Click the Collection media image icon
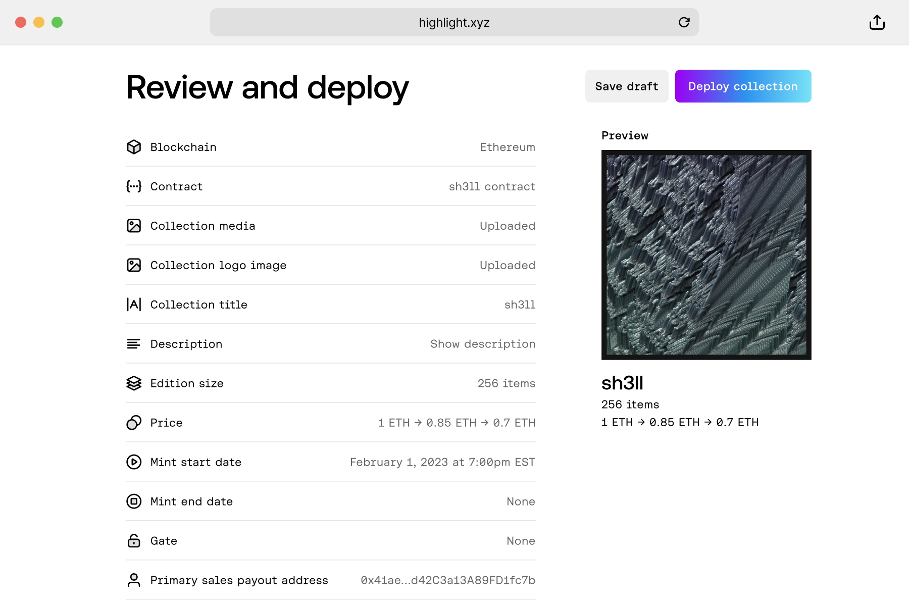 click(134, 226)
